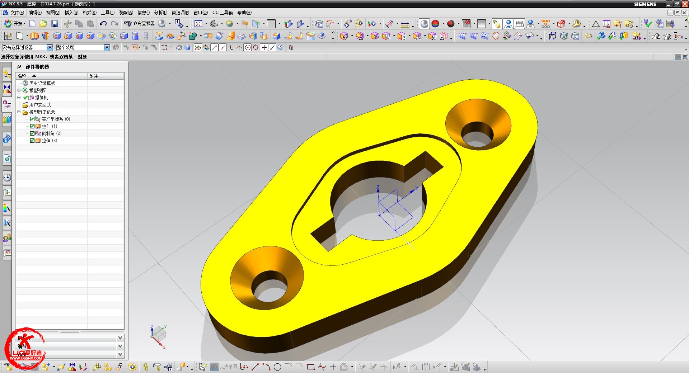
Task: Uncheck the 基准坐标系 (0) feature checkbox
Action: tap(32, 119)
